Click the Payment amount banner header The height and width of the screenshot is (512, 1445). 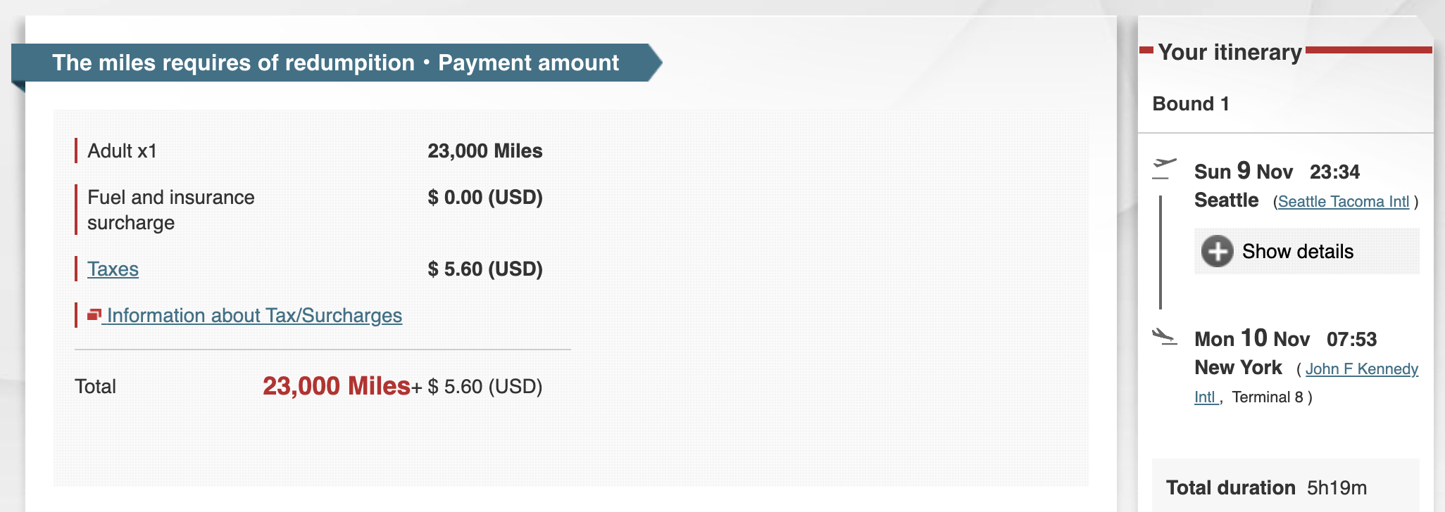tap(335, 63)
